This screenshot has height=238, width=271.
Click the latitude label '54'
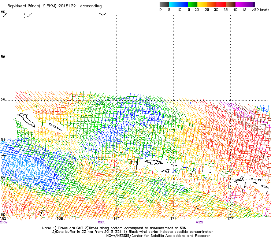pyautogui.click(x=3, y=140)
